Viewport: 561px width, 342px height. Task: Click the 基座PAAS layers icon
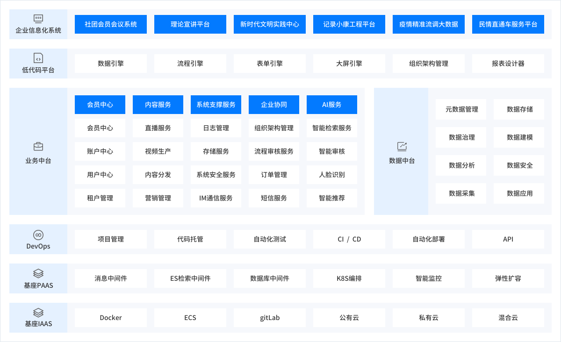click(38, 273)
